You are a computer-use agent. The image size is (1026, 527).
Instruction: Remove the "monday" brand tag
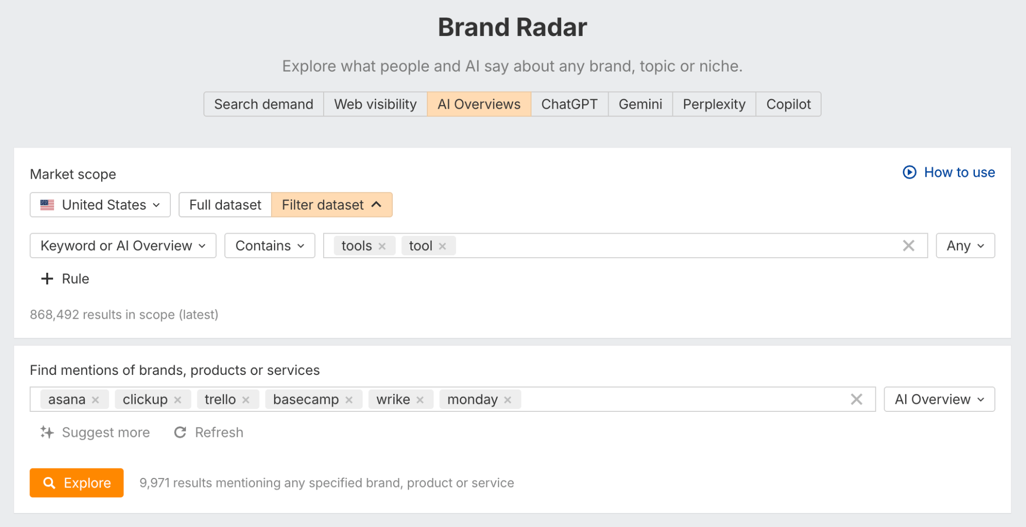pyautogui.click(x=508, y=399)
